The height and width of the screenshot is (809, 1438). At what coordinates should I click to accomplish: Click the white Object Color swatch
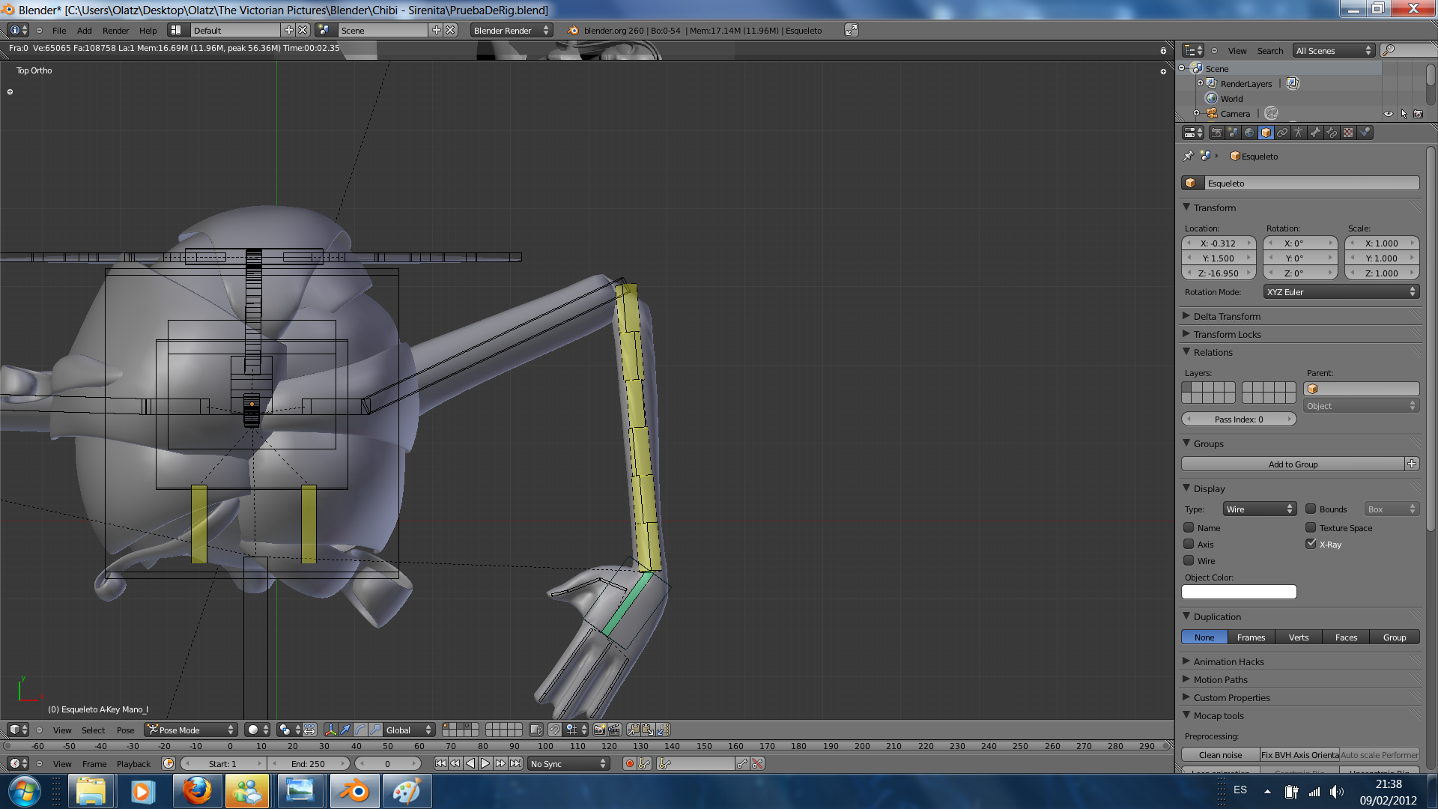(x=1239, y=592)
